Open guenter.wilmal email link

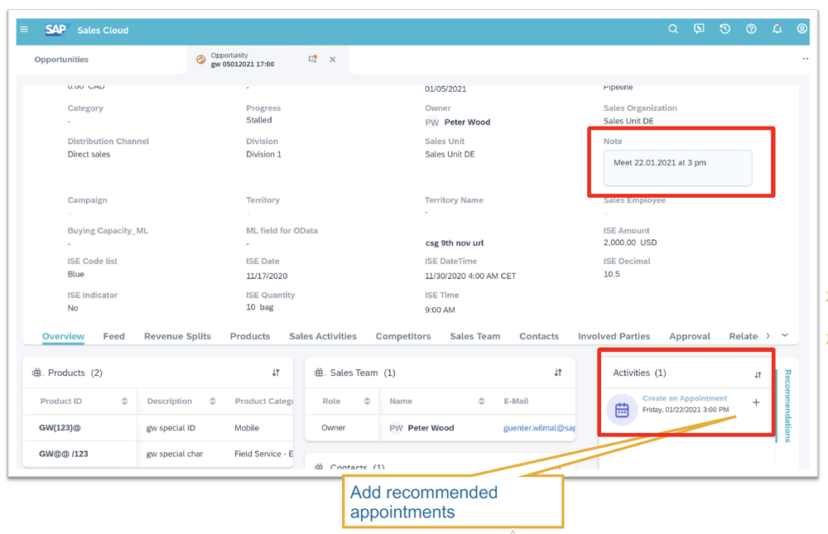tap(539, 428)
